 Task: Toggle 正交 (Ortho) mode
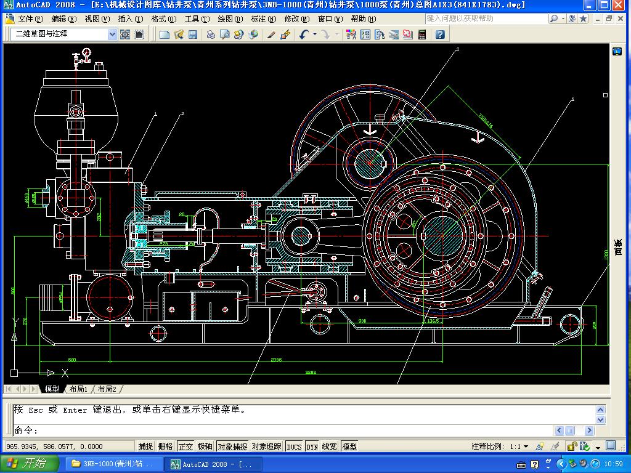pos(185,447)
